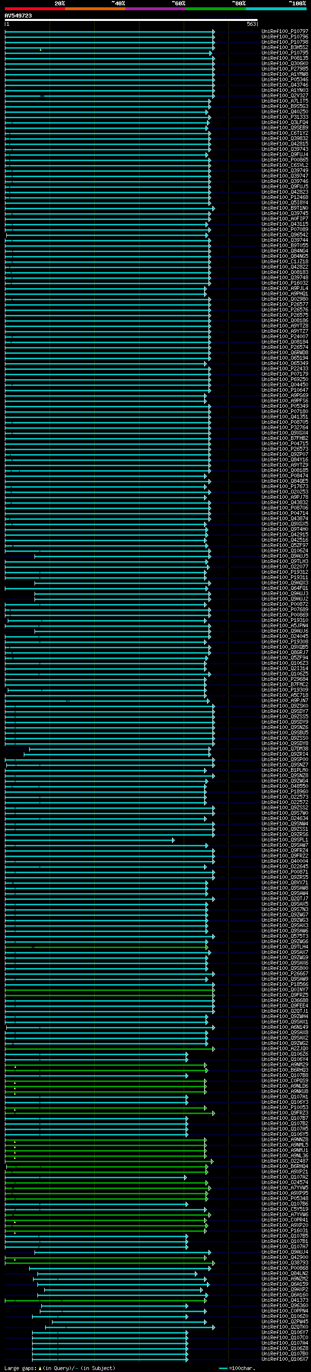Open hit UniRef100_P10797

pos(284,32)
